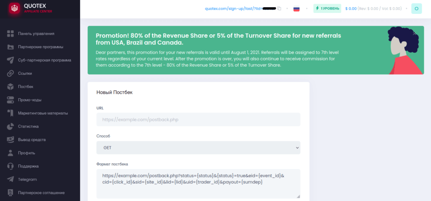Viewport: 431px width, 201px height.
Task: Open Промо-коды in the sidebar
Action: tap(29, 100)
